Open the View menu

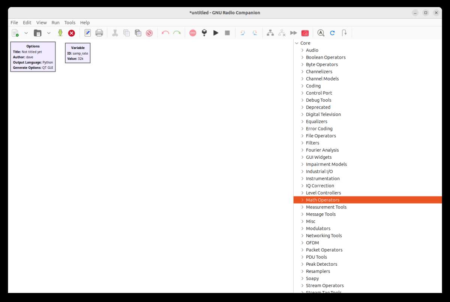42,22
